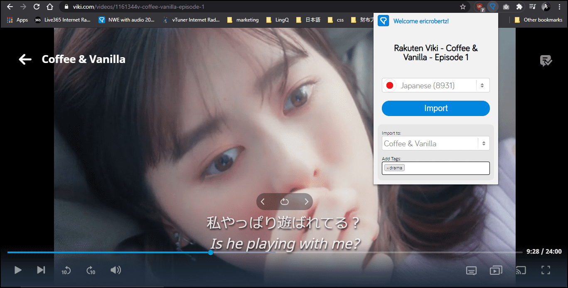Skip to next episode
The width and height of the screenshot is (568, 288).
(x=41, y=270)
